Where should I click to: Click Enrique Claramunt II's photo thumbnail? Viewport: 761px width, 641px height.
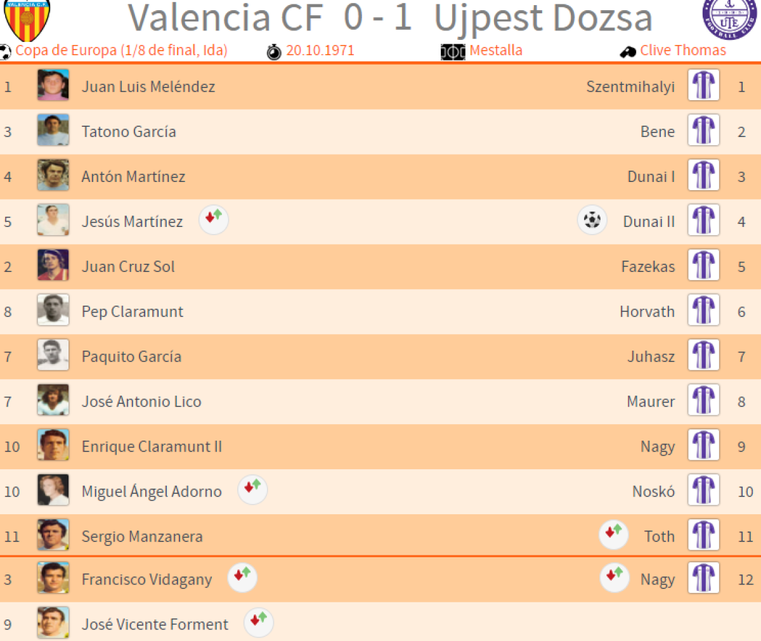[x=53, y=446]
